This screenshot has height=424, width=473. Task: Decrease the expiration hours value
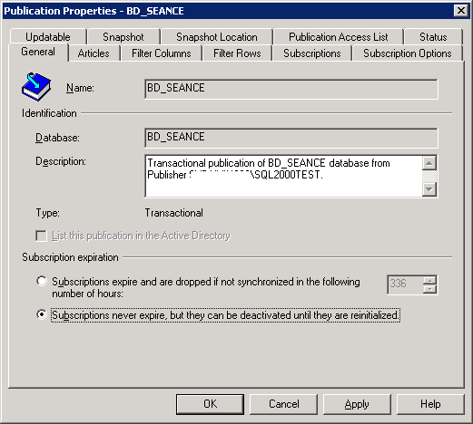429,289
